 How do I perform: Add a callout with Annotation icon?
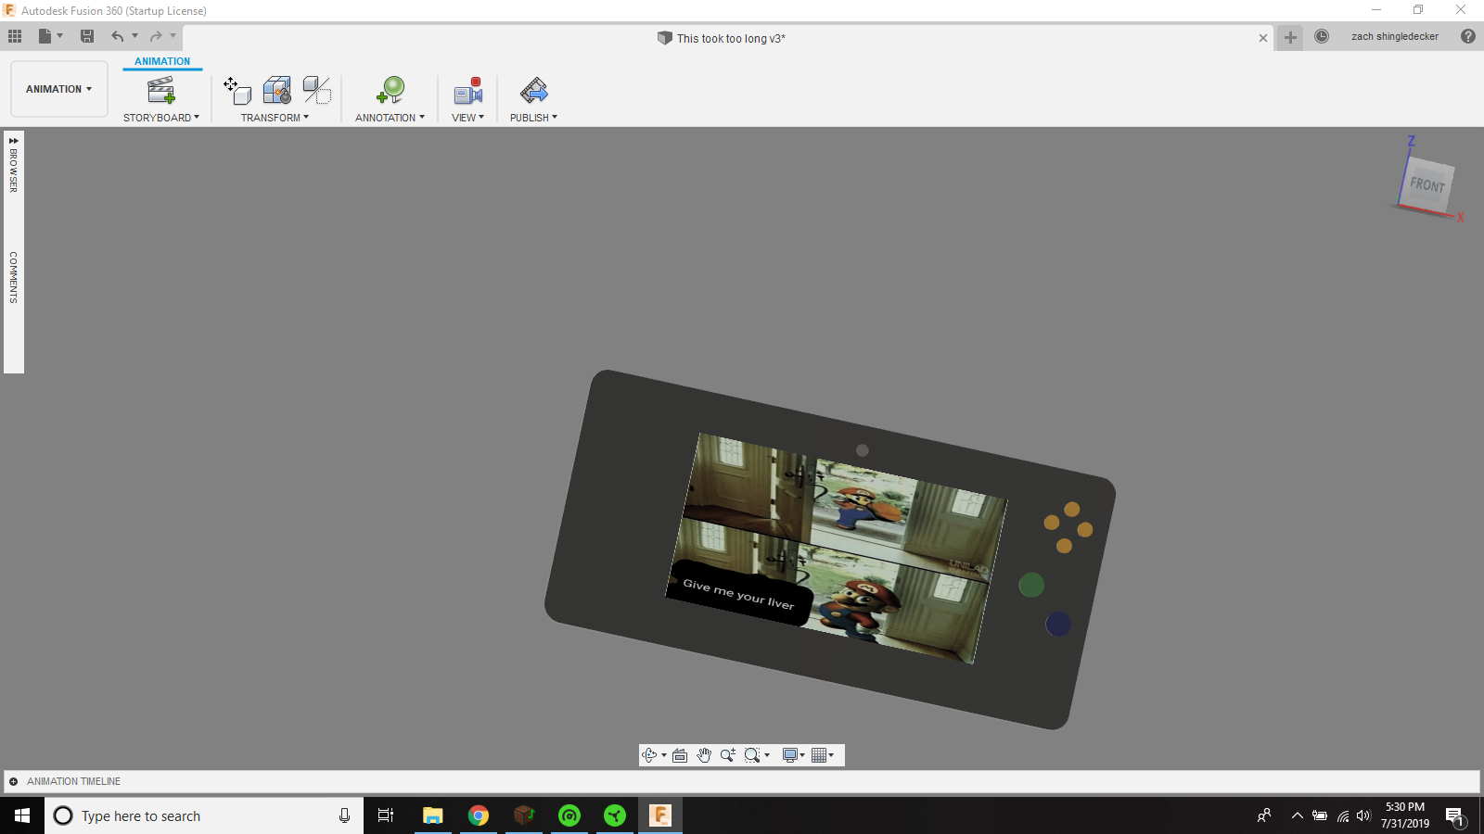pos(390,91)
